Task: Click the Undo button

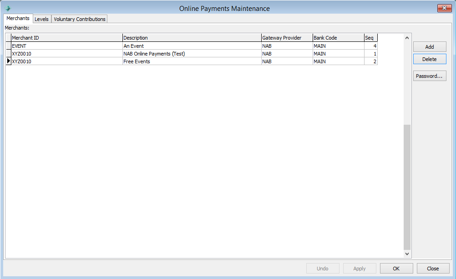Action: click(x=323, y=268)
